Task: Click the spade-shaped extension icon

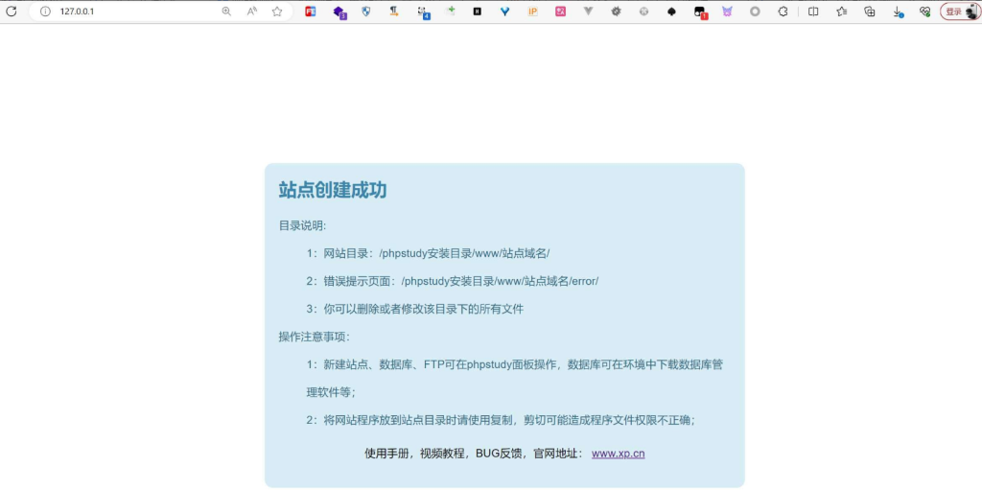Action: coord(671,12)
